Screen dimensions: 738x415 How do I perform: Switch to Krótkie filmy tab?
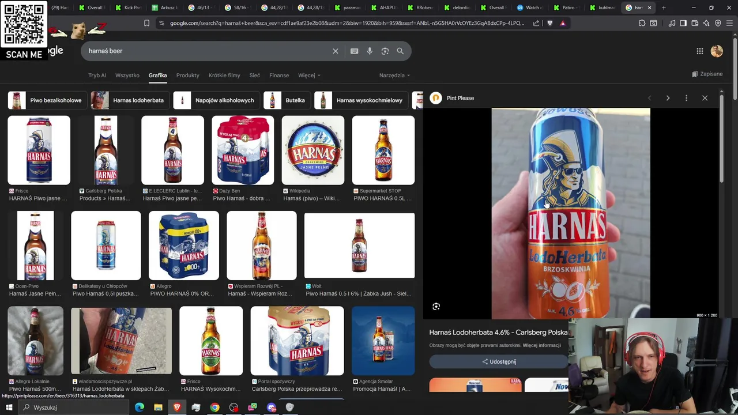[x=224, y=76]
